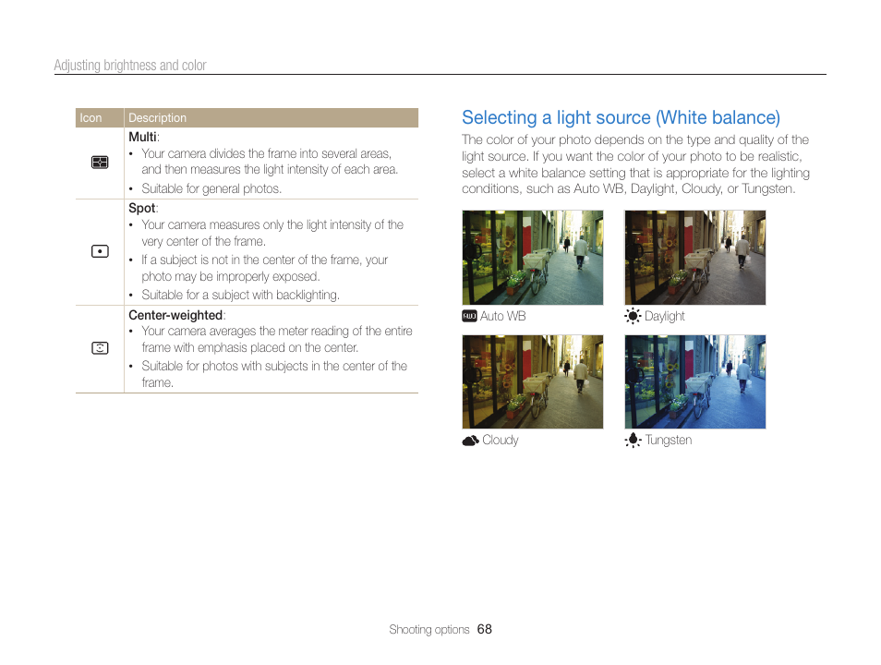Click the 'Daylight' caption
The width and height of the screenshot is (881, 665).
[x=665, y=316]
